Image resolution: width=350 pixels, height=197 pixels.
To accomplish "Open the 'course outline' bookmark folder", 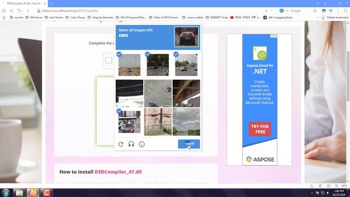I will [193, 18].
